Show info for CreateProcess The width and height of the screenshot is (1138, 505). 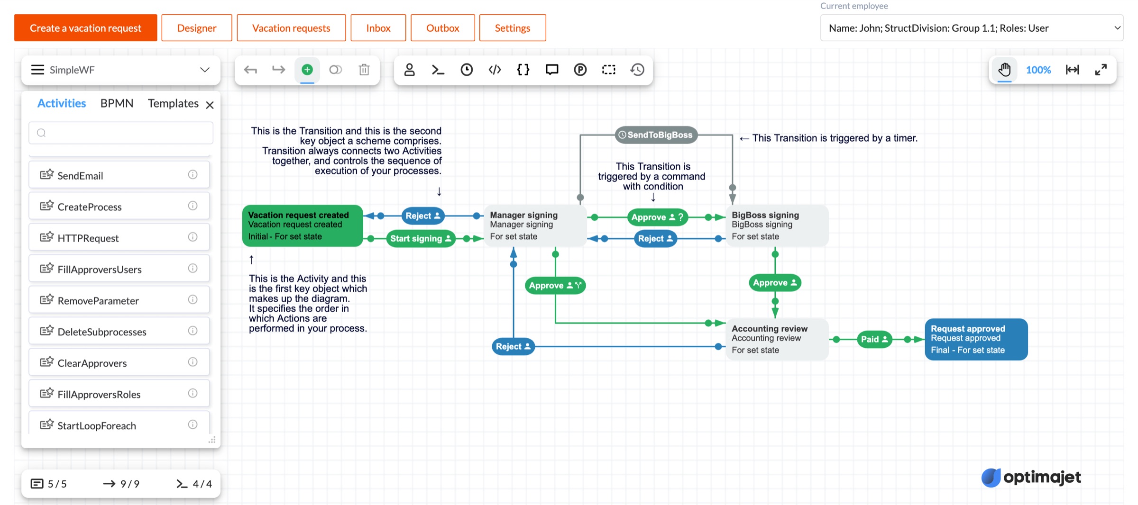tap(193, 206)
